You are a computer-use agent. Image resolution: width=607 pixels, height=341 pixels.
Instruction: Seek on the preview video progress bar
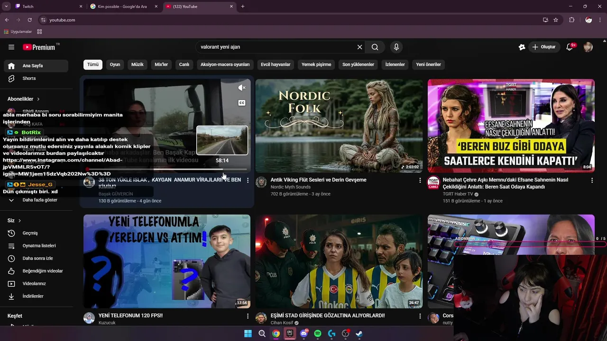tap(167, 169)
